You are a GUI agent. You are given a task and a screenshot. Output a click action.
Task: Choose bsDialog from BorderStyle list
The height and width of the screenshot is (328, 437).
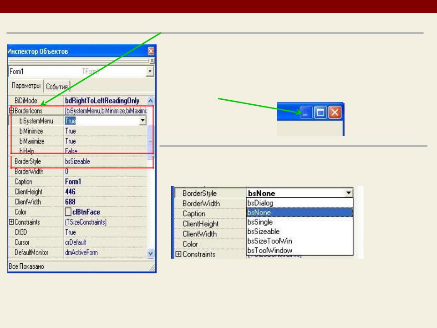tap(300, 203)
